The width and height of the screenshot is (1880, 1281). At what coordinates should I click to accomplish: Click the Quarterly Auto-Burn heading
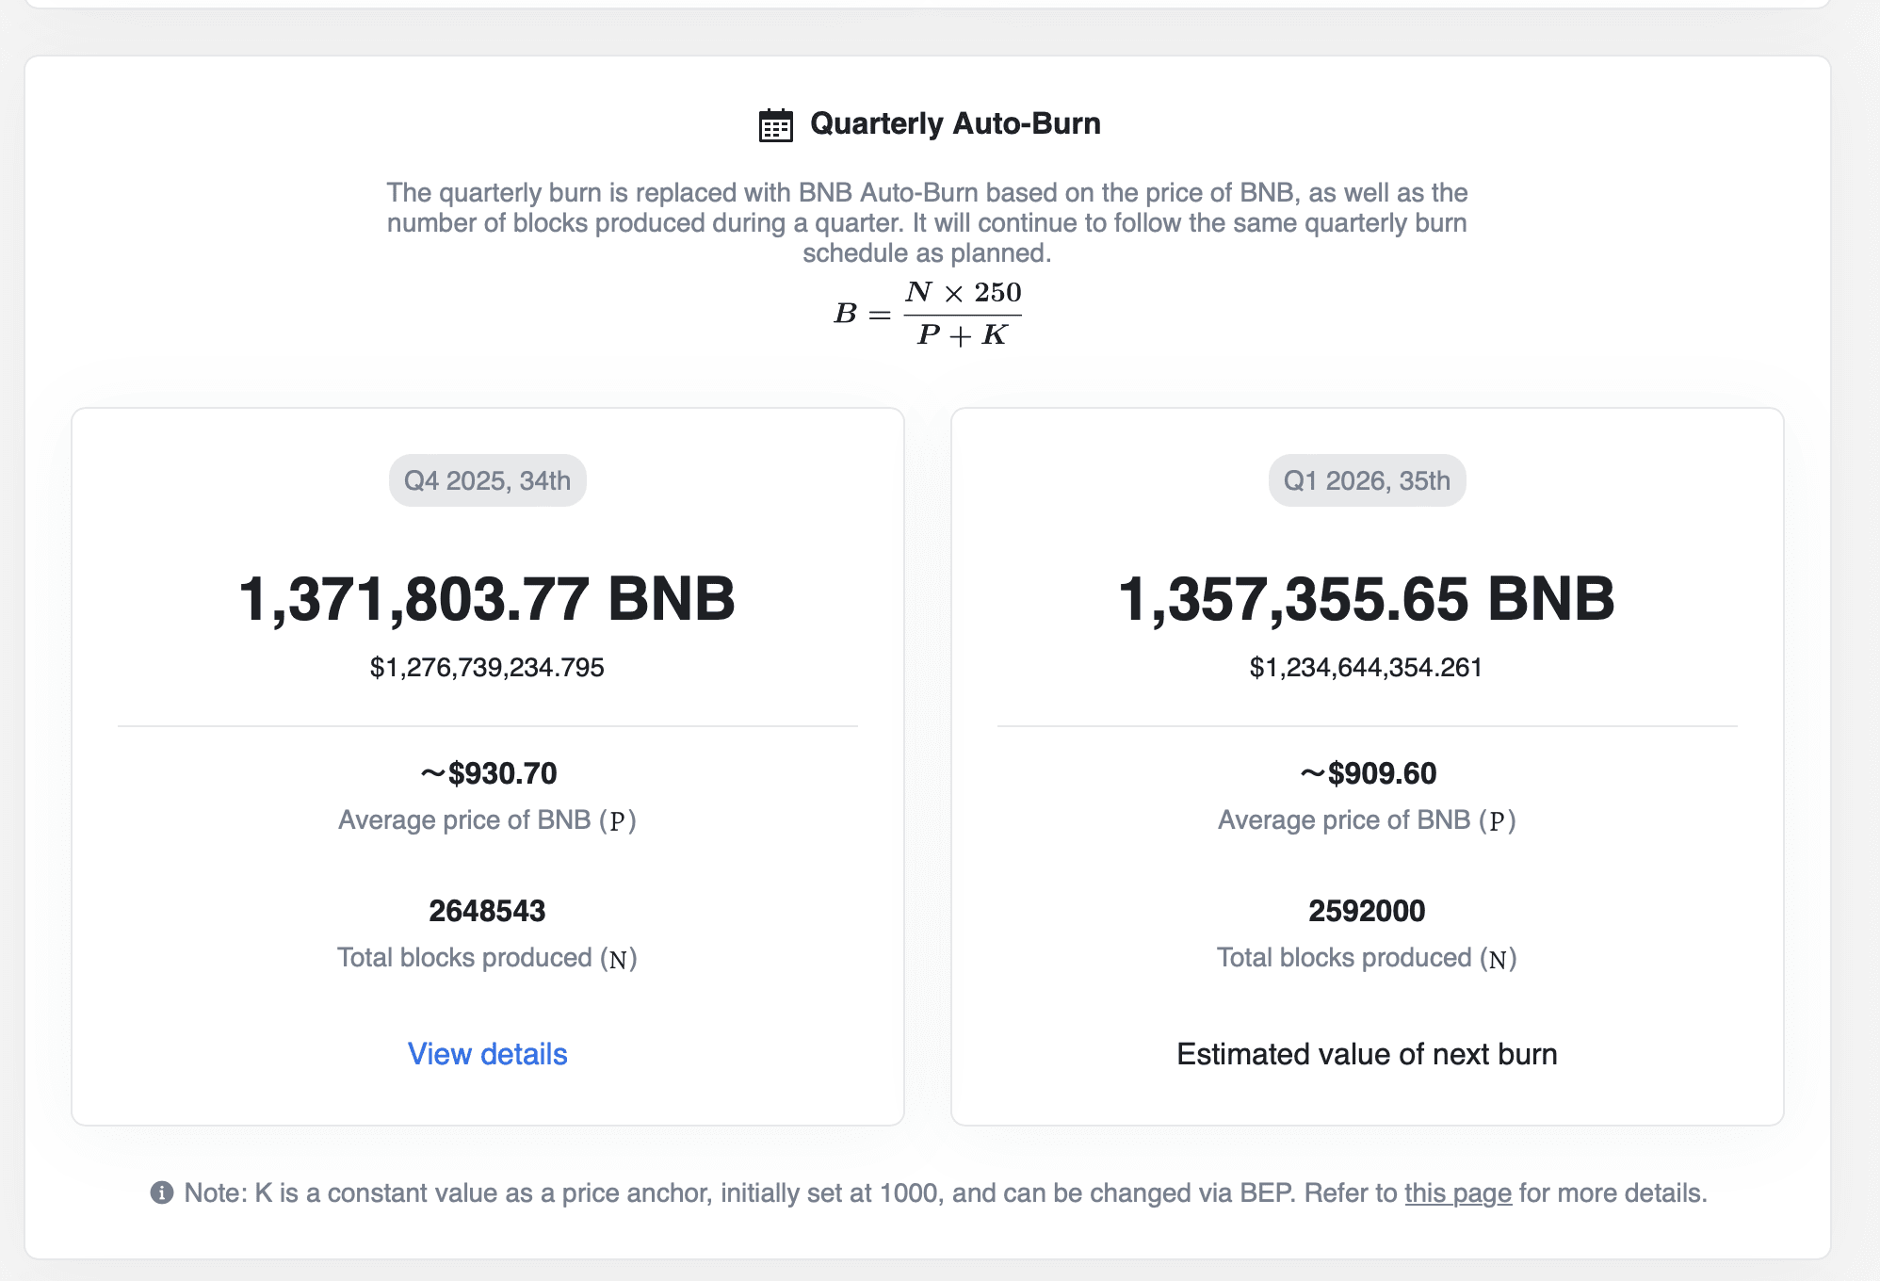[954, 123]
